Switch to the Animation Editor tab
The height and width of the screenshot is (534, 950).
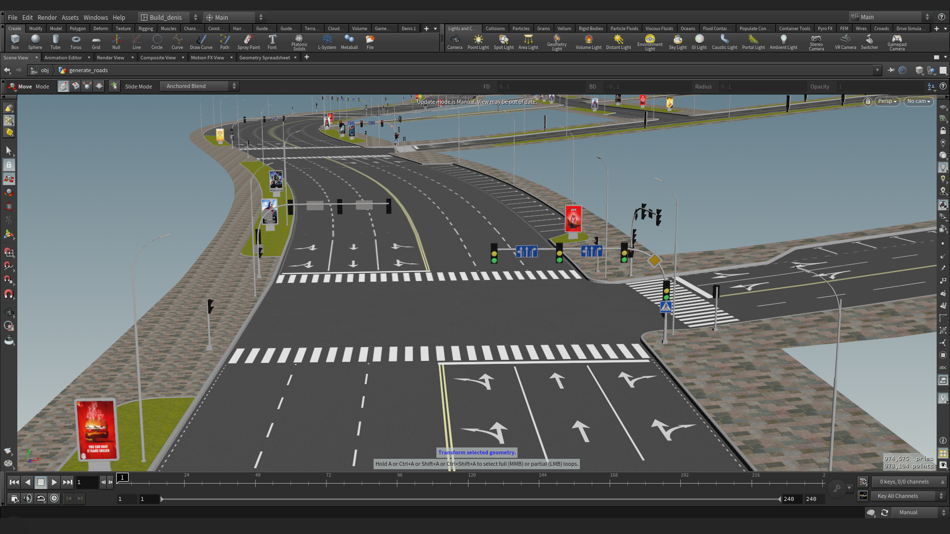point(64,57)
